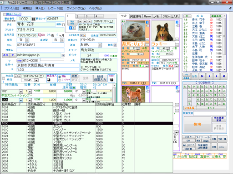
Task: Open the レコード(R) menu
Action: (x=56, y=8)
